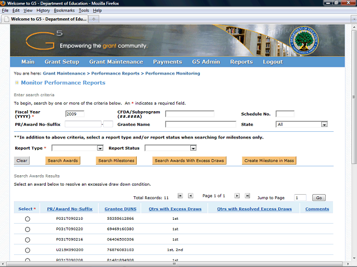Select radio button for award P031T090210

(27, 219)
